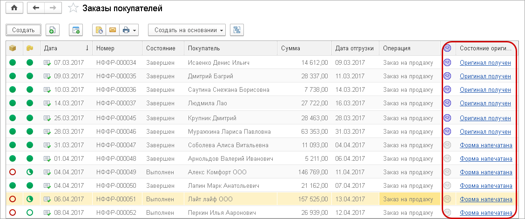Navigate back with the left arrow
Screen dimensions: 525x219
tap(37, 8)
